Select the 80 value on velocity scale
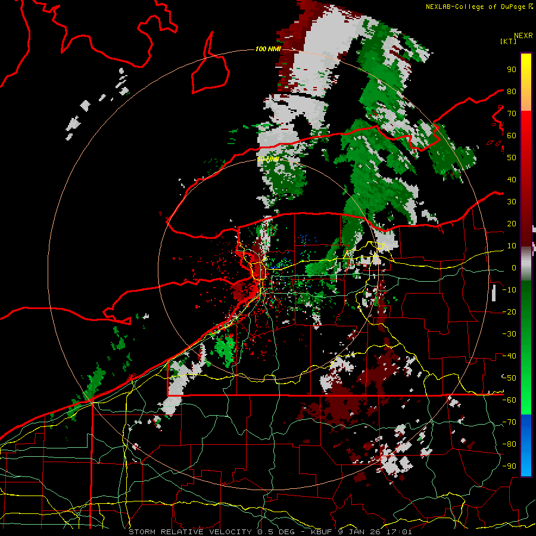 512,91
